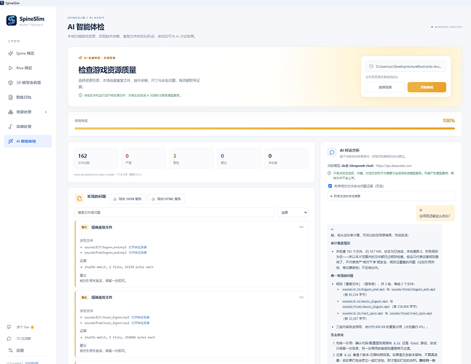471x364 pixels.
Task: Open folder link for sounds/final/bigwin_end.mp3
Action: point(138,253)
